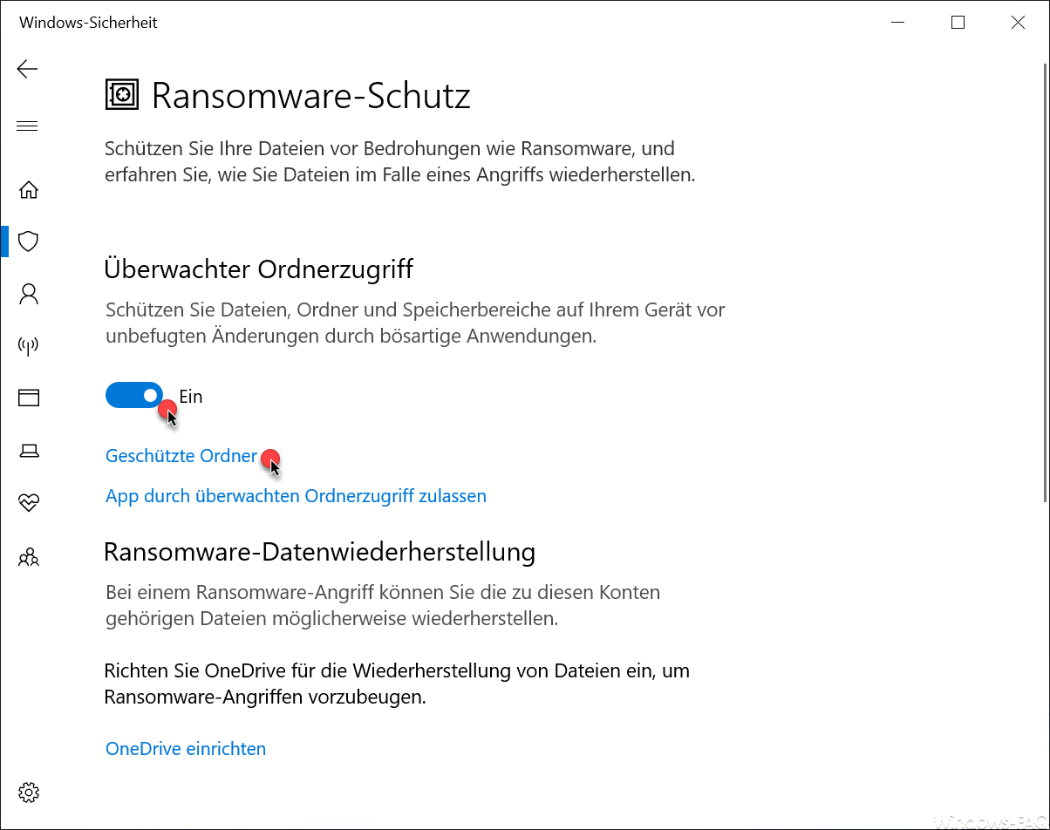Expand the hamburger navigation menu
1050x830 pixels.
point(28,126)
